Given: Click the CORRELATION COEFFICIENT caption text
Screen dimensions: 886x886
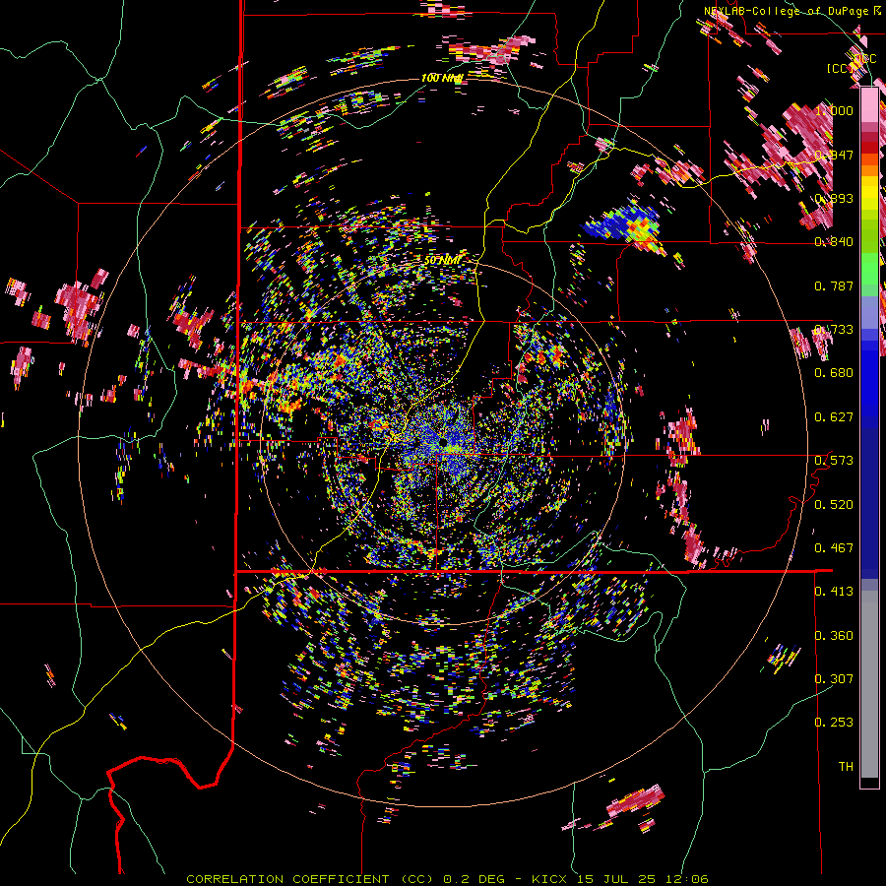Looking at the screenshot, I should pyautogui.click(x=287, y=879).
